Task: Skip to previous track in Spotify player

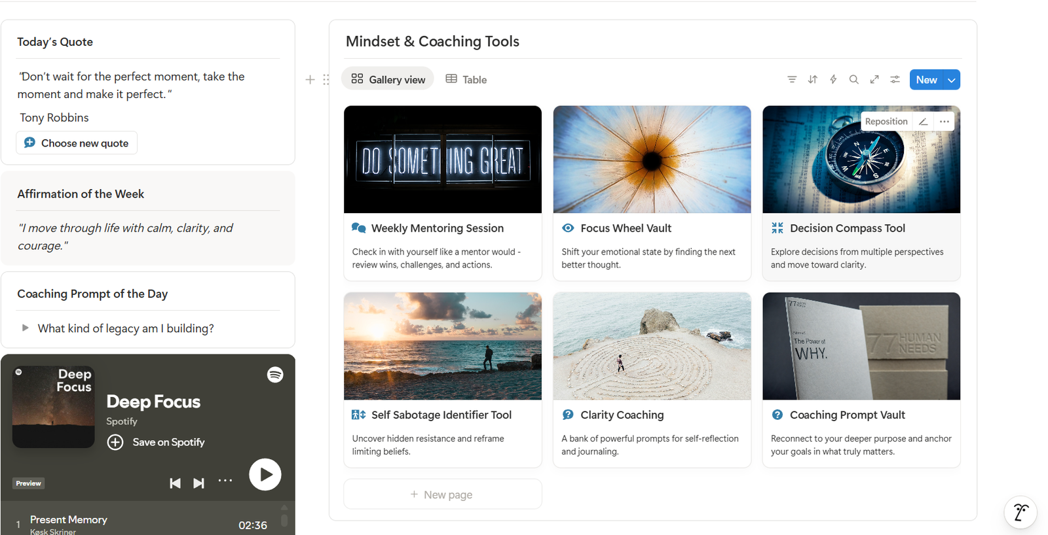Action: (175, 483)
